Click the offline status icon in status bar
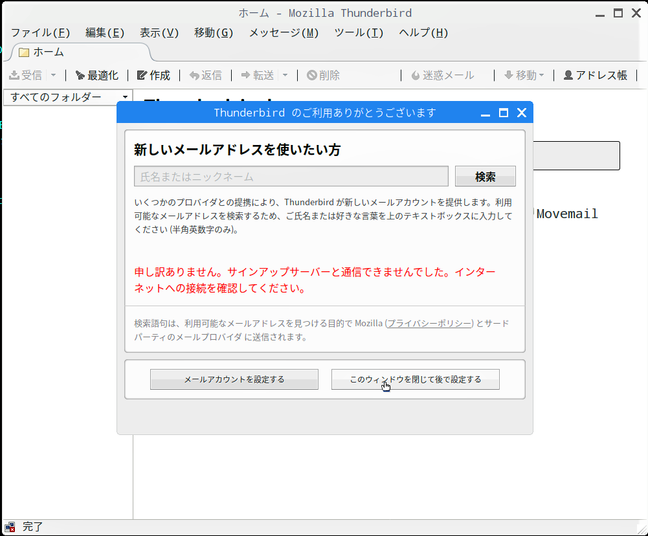648x536 pixels. point(10,527)
